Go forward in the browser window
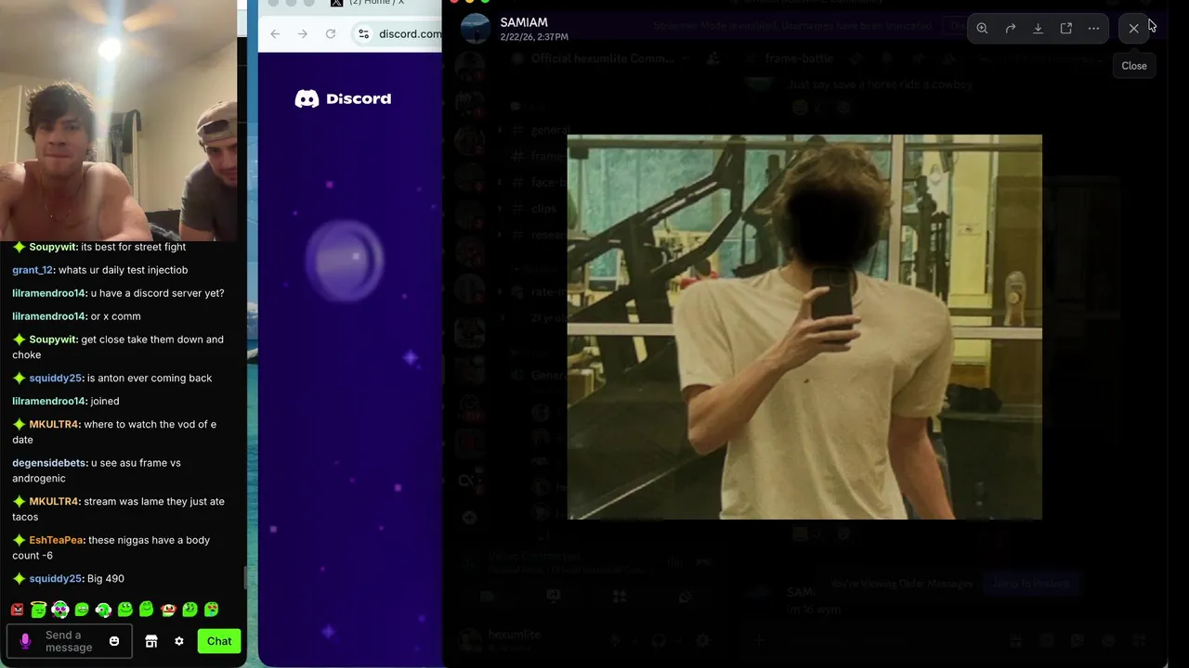Screen dimensions: 1189x668 click(303, 33)
